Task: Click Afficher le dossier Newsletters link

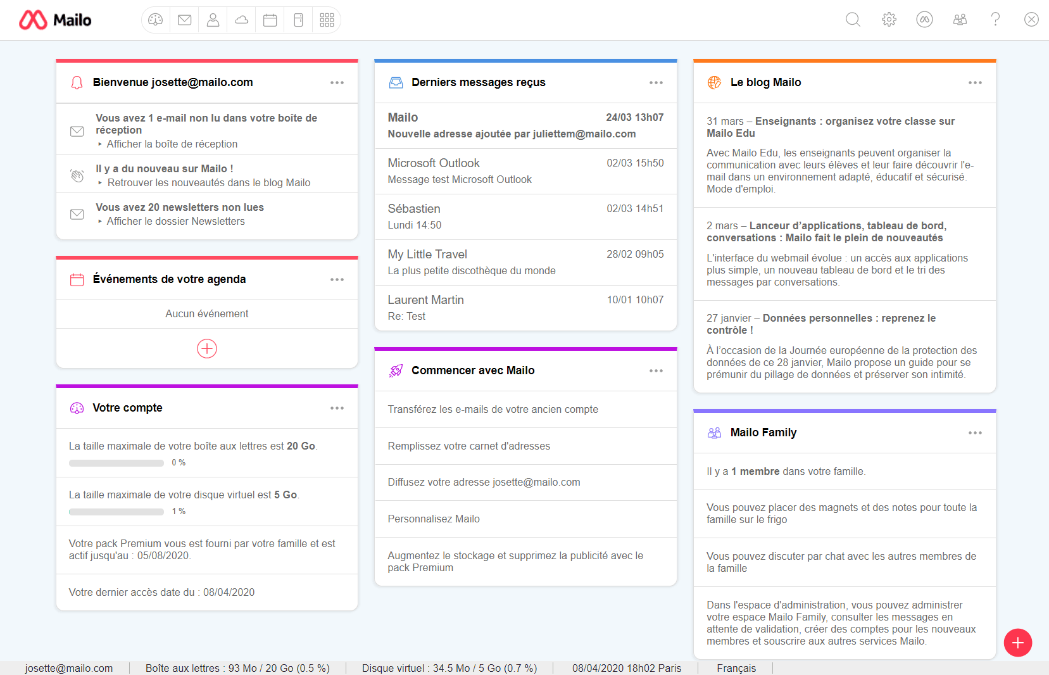Action: (x=175, y=221)
